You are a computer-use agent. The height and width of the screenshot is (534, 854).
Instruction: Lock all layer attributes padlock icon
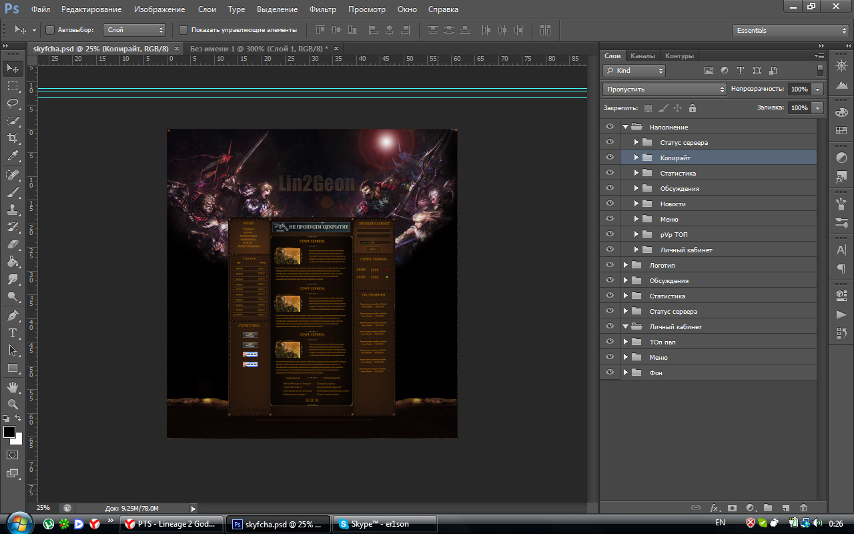point(692,107)
